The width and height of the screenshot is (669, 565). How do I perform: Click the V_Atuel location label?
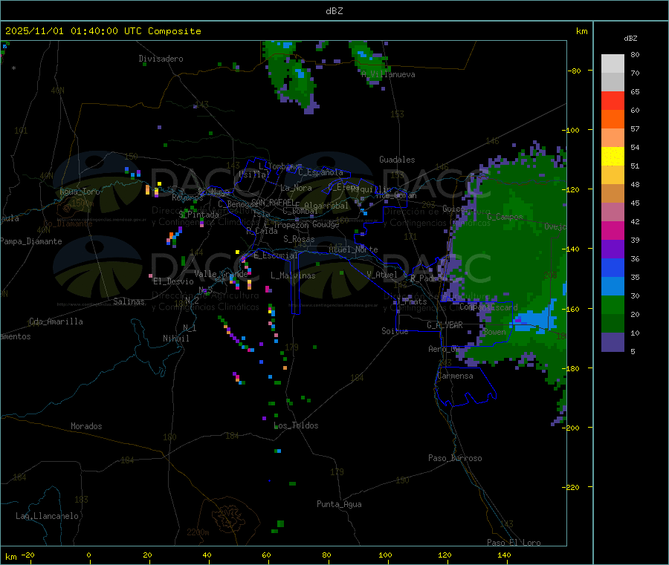pyautogui.click(x=382, y=275)
